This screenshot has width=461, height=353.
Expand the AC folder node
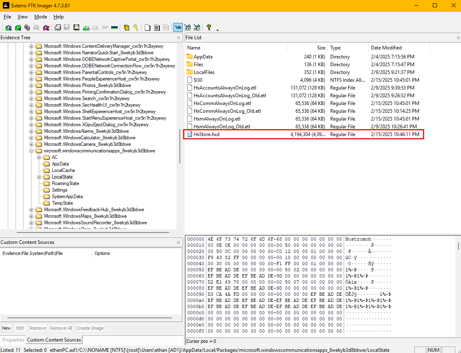click(39, 157)
